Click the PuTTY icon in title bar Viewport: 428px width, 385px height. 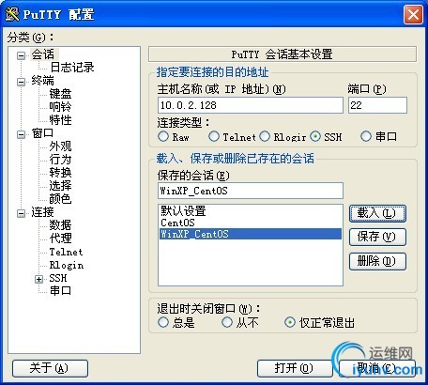click(12, 14)
